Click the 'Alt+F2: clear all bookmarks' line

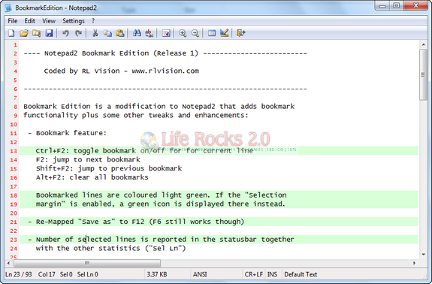pyautogui.click(x=92, y=177)
